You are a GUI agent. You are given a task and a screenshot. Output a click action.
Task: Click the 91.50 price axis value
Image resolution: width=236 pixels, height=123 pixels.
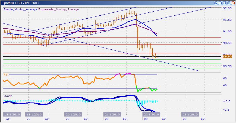coord(227,20)
